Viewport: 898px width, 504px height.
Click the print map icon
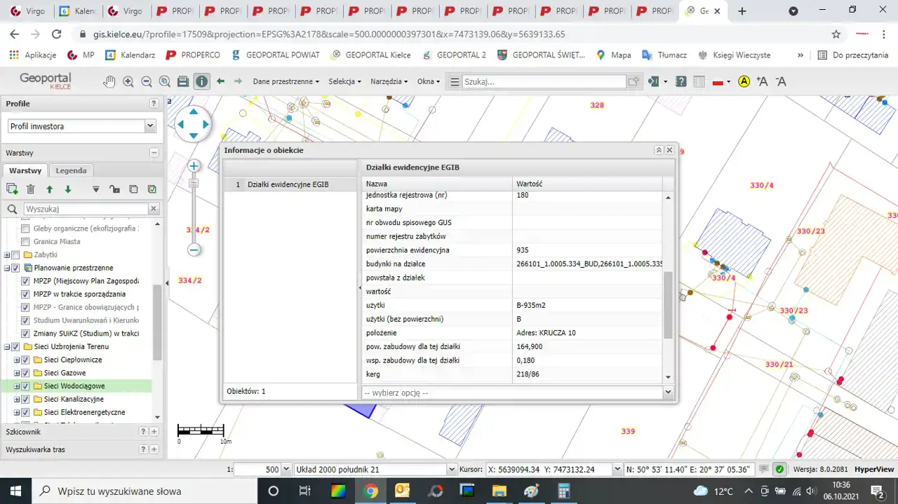(183, 81)
